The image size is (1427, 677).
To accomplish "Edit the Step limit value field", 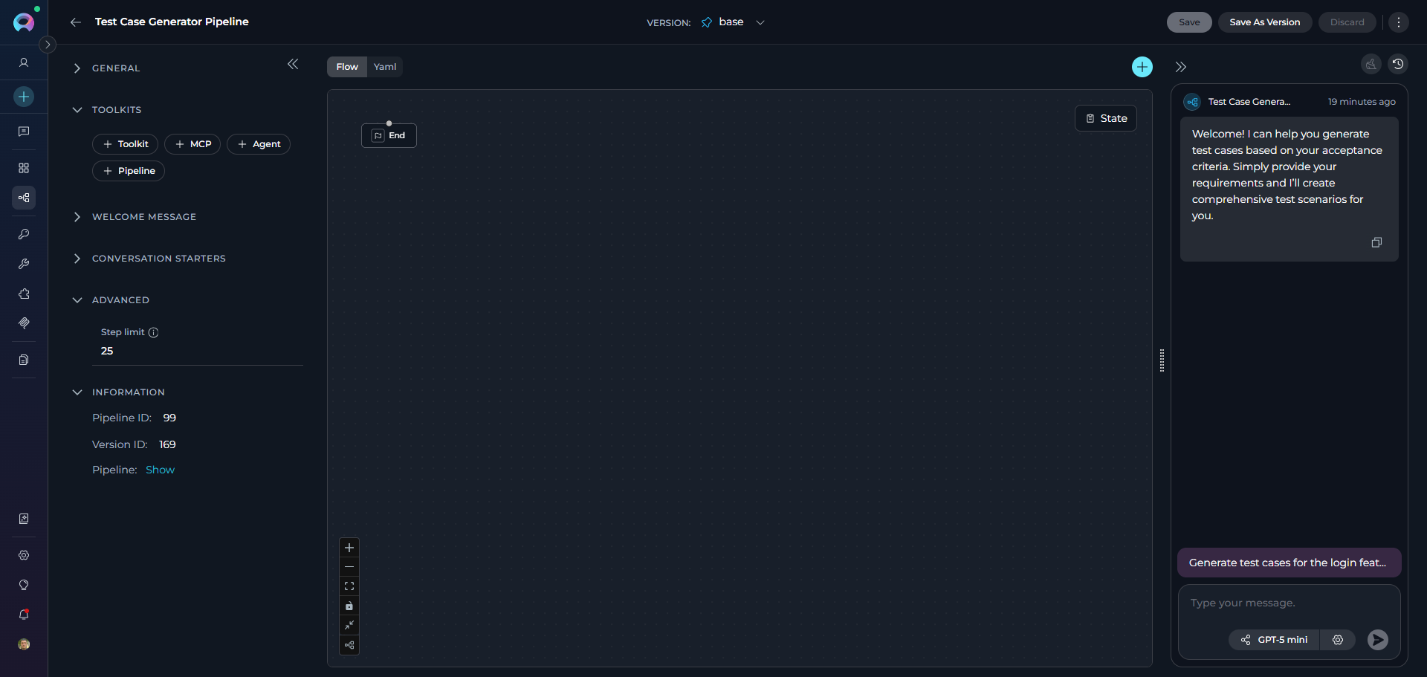I will (198, 352).
